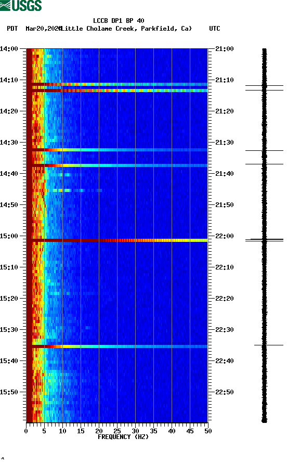Click the 30 Hz frequency axis label
Viewport: 287px width, 464px height.
click(135, 431)
